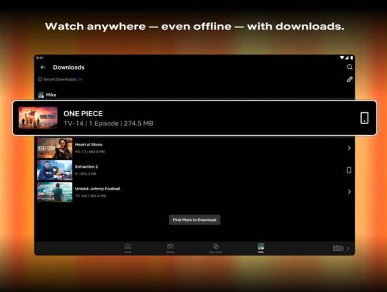Expand Untold: Johnny Football with its chevron

[x=349, y=191]
